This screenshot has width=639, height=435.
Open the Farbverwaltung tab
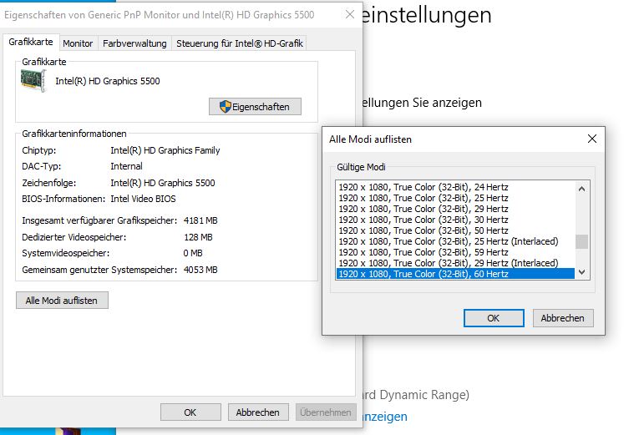click(134, 43)
